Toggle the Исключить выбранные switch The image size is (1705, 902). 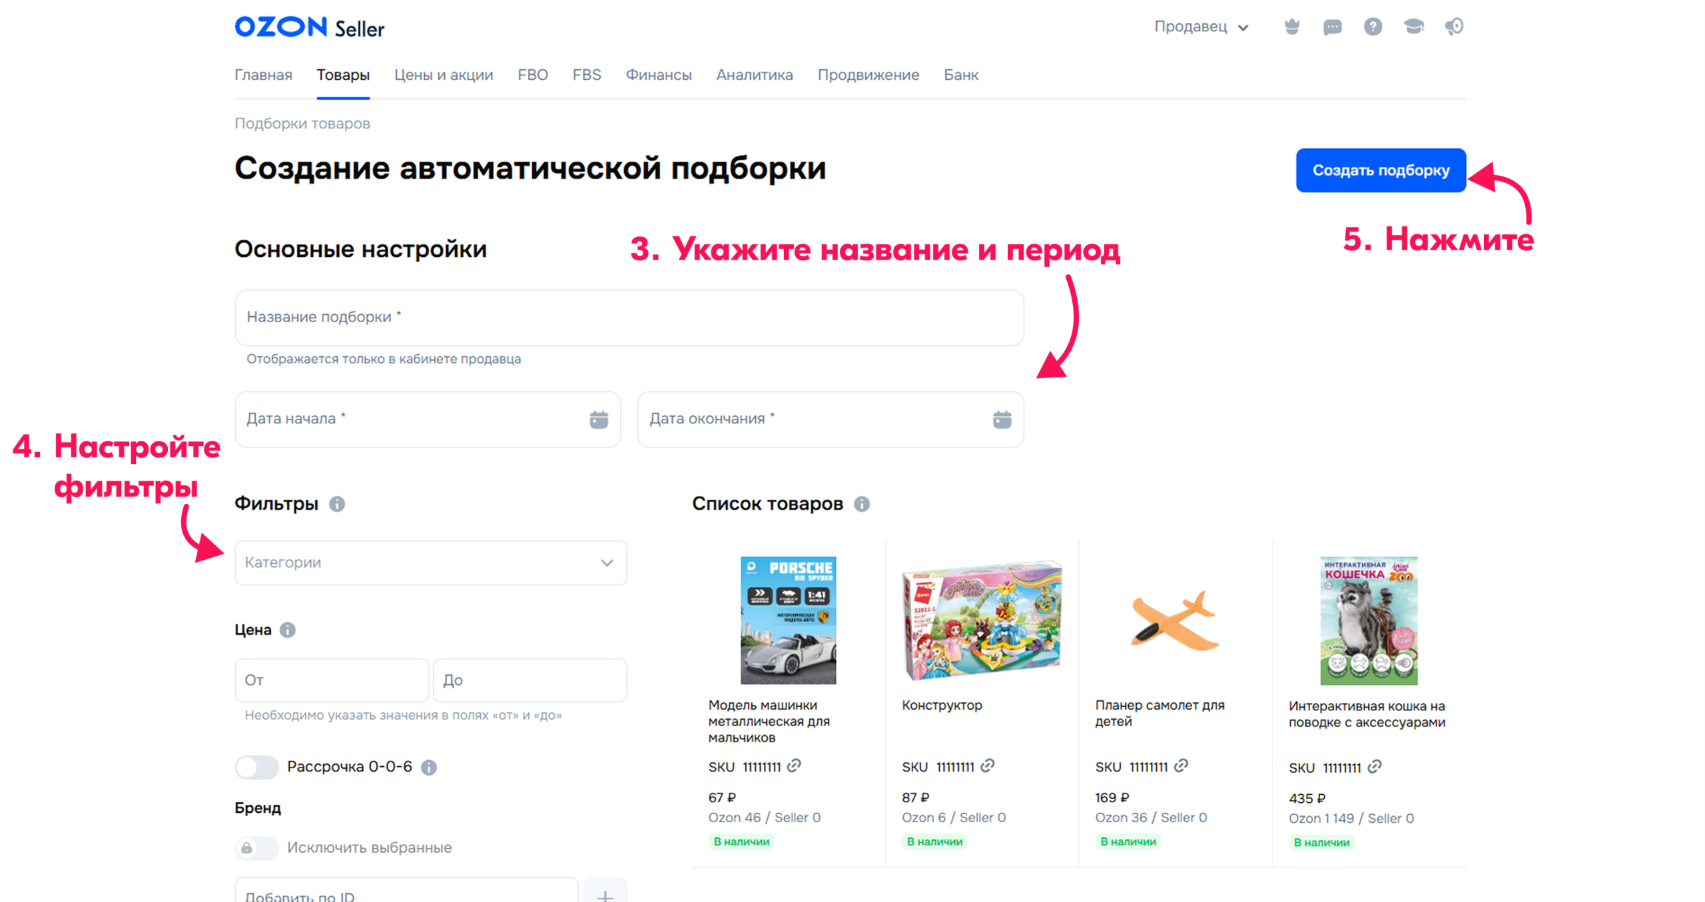tap(256, 847)
